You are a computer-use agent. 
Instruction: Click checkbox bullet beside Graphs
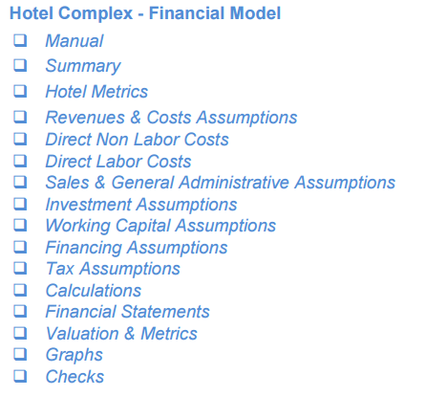[x=20, y=354]
